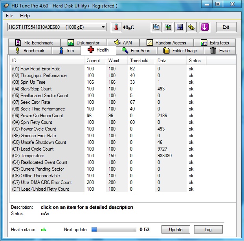Switch to the File Benchmark tab
244x241 pixels.
34,43
